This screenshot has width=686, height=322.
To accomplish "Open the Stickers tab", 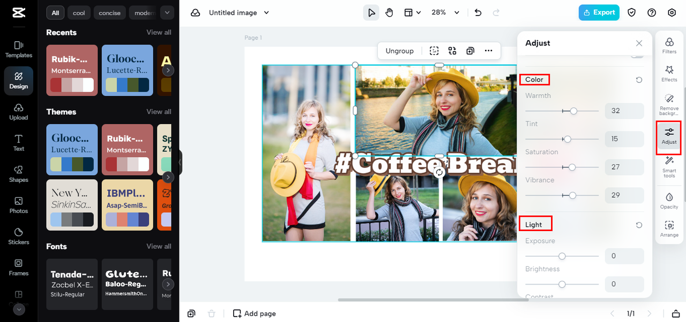I will [19, 236].
